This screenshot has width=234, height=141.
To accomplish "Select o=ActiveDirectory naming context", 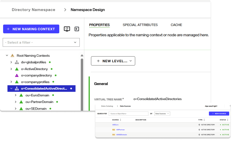I will pyautogui.click(x=34, y=69).
